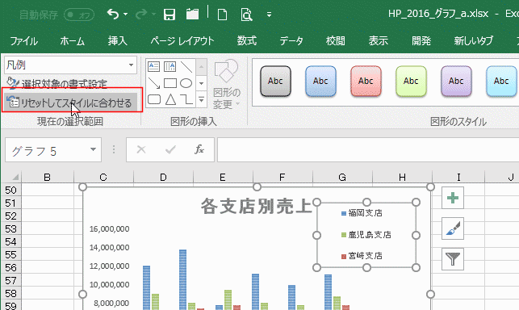Open the Name Box dropdown arrow
The width and height of the screenshot is (519, 310).
(x=94, y=149)
